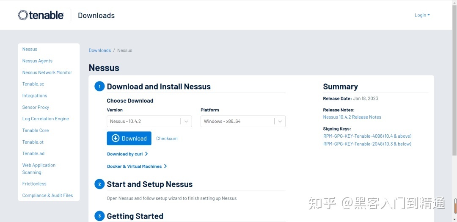
Task: Open Web Application Scanning in the sidebar
Action: click(x=39, y=169)
